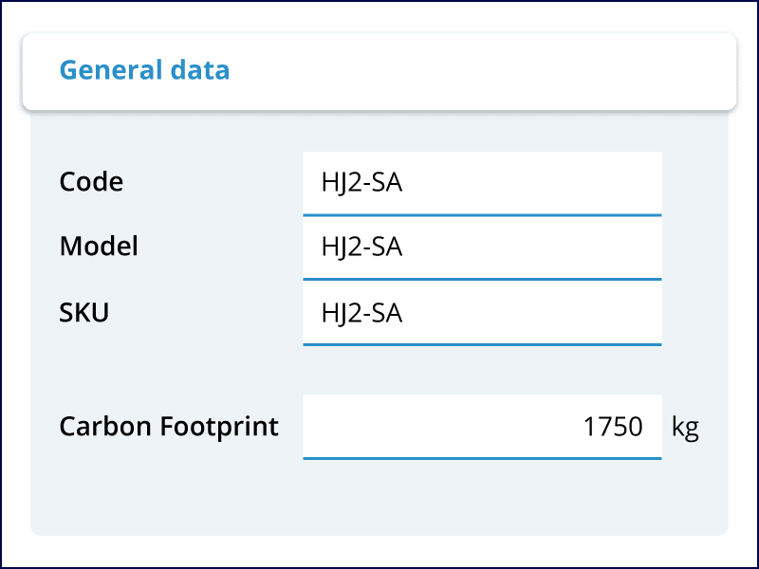The image size is (759, 569).
Task: Place cursor on HJ2-SA text in Model field
Action: (362, 248)
